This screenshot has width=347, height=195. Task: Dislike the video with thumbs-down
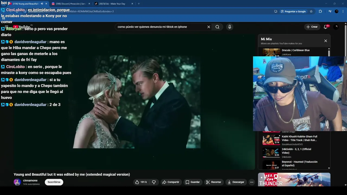click(154, 182)
